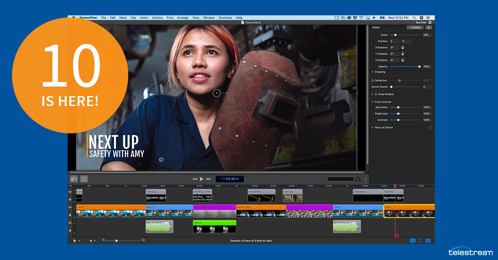
Task: Click the timeline zoom-out magnifier icon
Action: pyautogui.click(x=104, y=240)
